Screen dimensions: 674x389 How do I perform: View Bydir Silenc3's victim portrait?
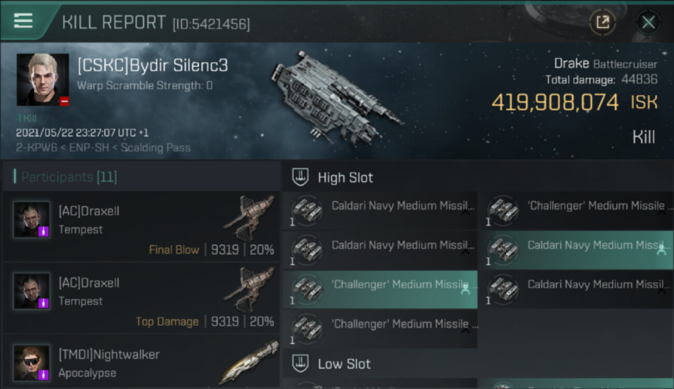43,79
